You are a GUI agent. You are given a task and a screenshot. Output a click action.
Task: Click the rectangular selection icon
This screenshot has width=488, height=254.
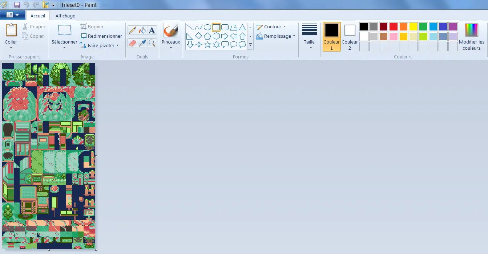[x=64, y=30]
